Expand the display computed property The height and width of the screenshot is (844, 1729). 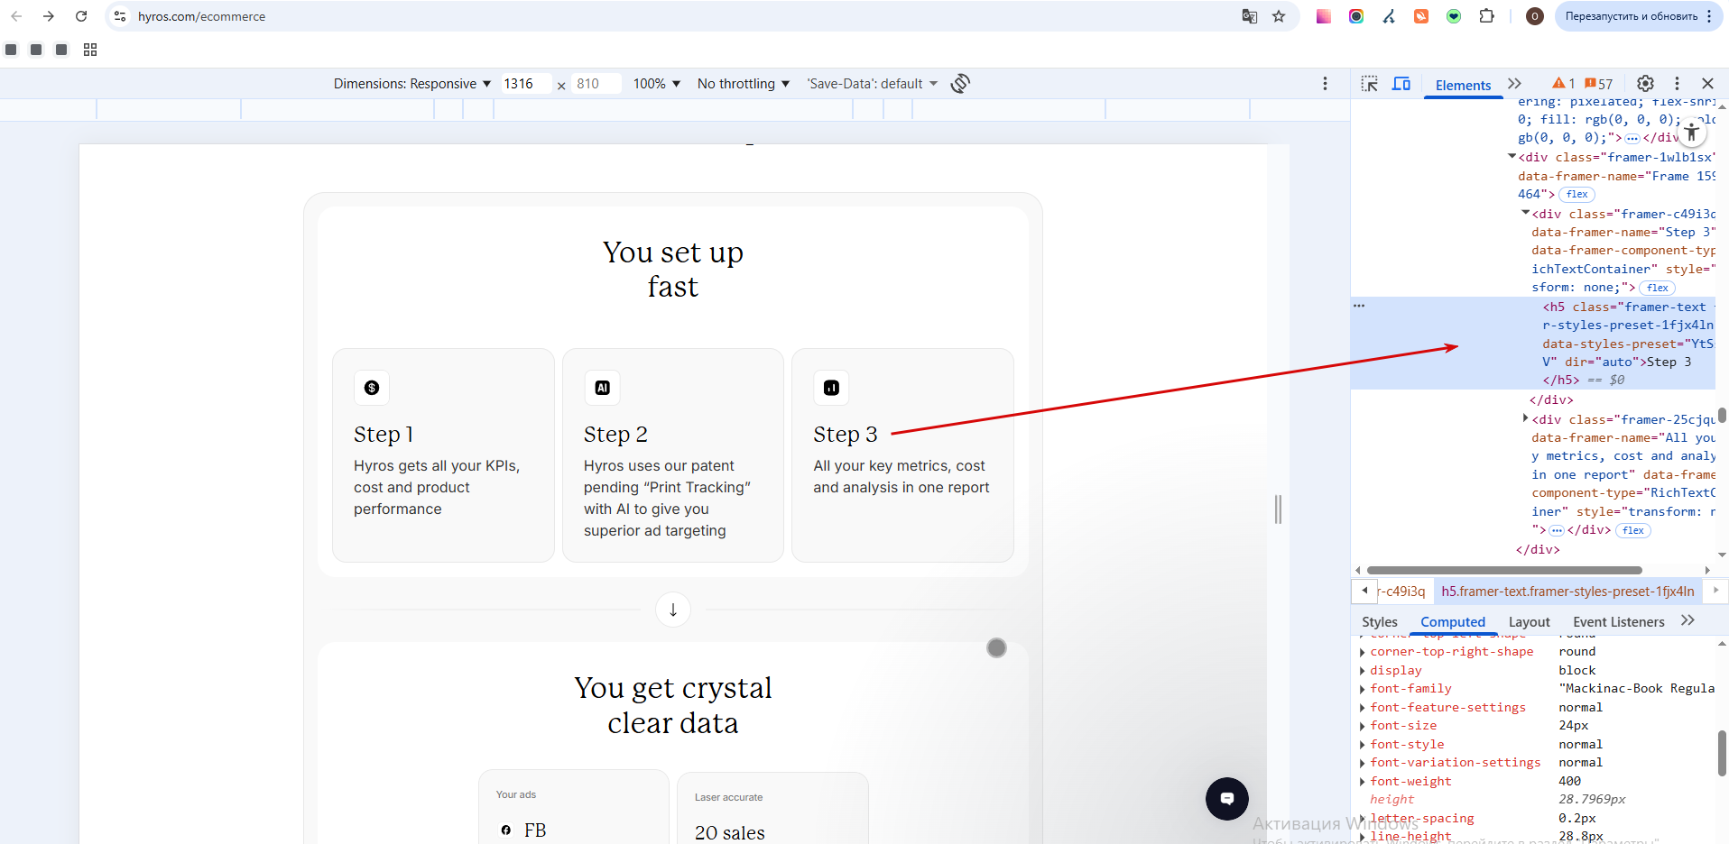point(1362,671)
